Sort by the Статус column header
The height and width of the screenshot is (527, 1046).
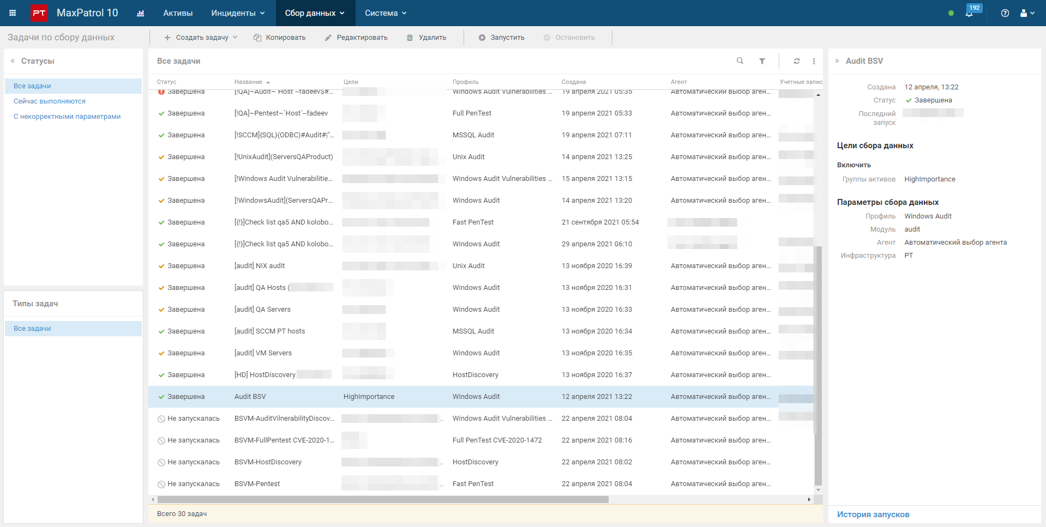pyautogui.click(x=166, y=82)
